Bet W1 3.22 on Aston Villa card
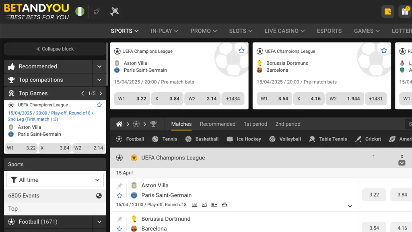 point(132,99)
